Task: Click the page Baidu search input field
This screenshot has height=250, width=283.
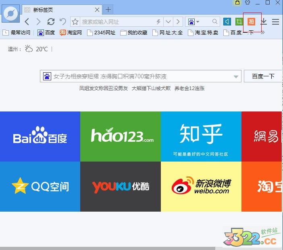Action: pyautogui.click(x=141, y=76)
